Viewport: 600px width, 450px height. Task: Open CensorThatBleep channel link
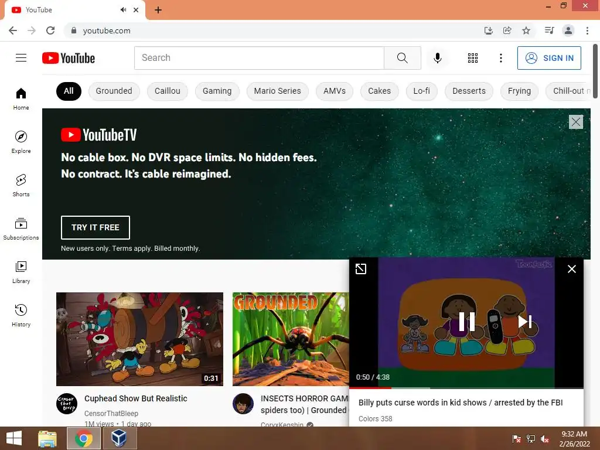click(x=111, y=413)
